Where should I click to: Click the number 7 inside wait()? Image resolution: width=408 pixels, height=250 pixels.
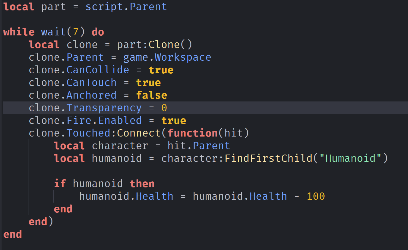coord(76,32)
